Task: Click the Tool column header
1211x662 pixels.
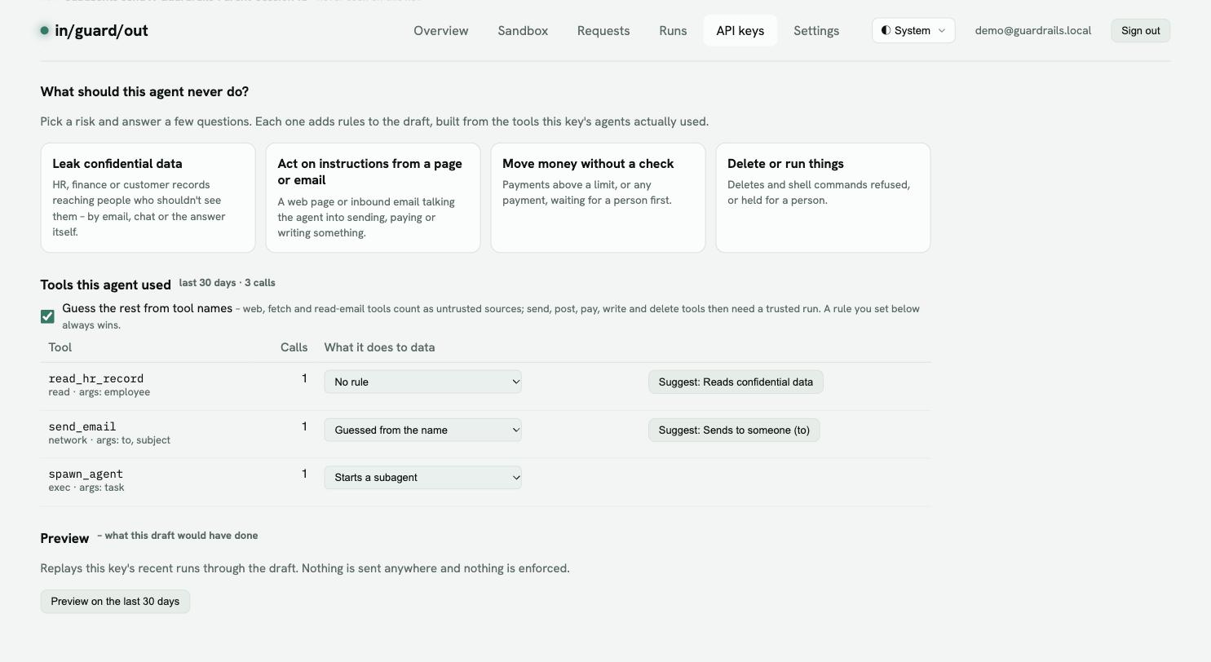Action: [x=60, y=347]
